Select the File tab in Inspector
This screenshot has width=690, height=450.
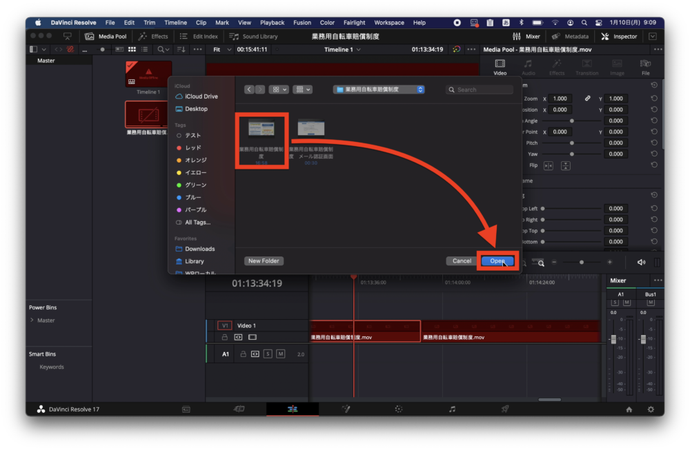pyautogui.click(x=646, y=68)
